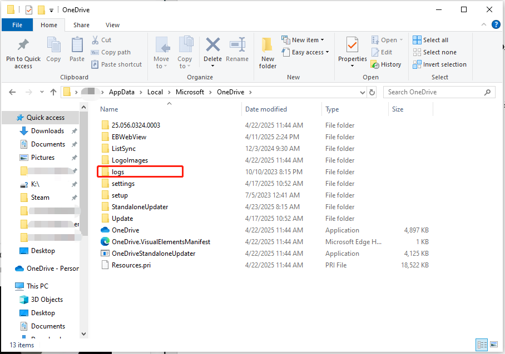Create a New folder

click(268, 53)
